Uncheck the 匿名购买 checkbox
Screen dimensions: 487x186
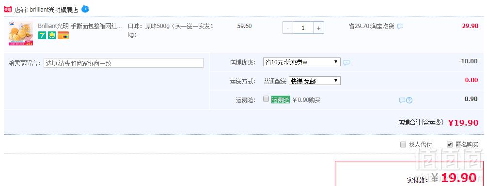click(x=449, y=144)
